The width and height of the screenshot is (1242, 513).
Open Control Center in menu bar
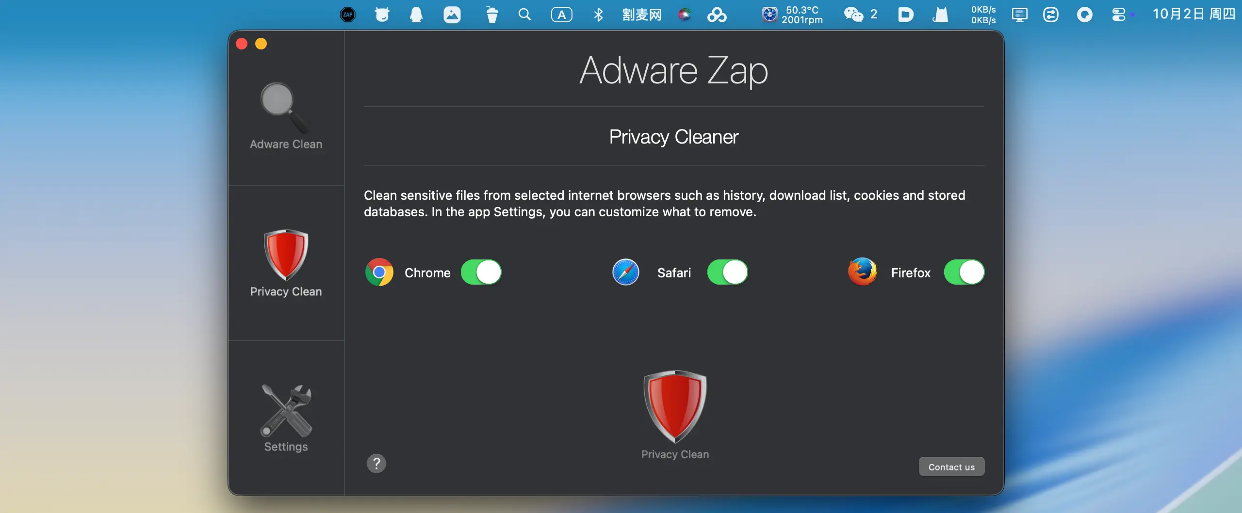tap(1118, 15)
